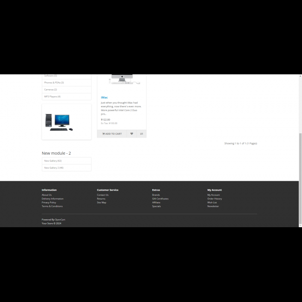Open the Contact Us footer link
The image size is (302, 302).
[103, 195]
